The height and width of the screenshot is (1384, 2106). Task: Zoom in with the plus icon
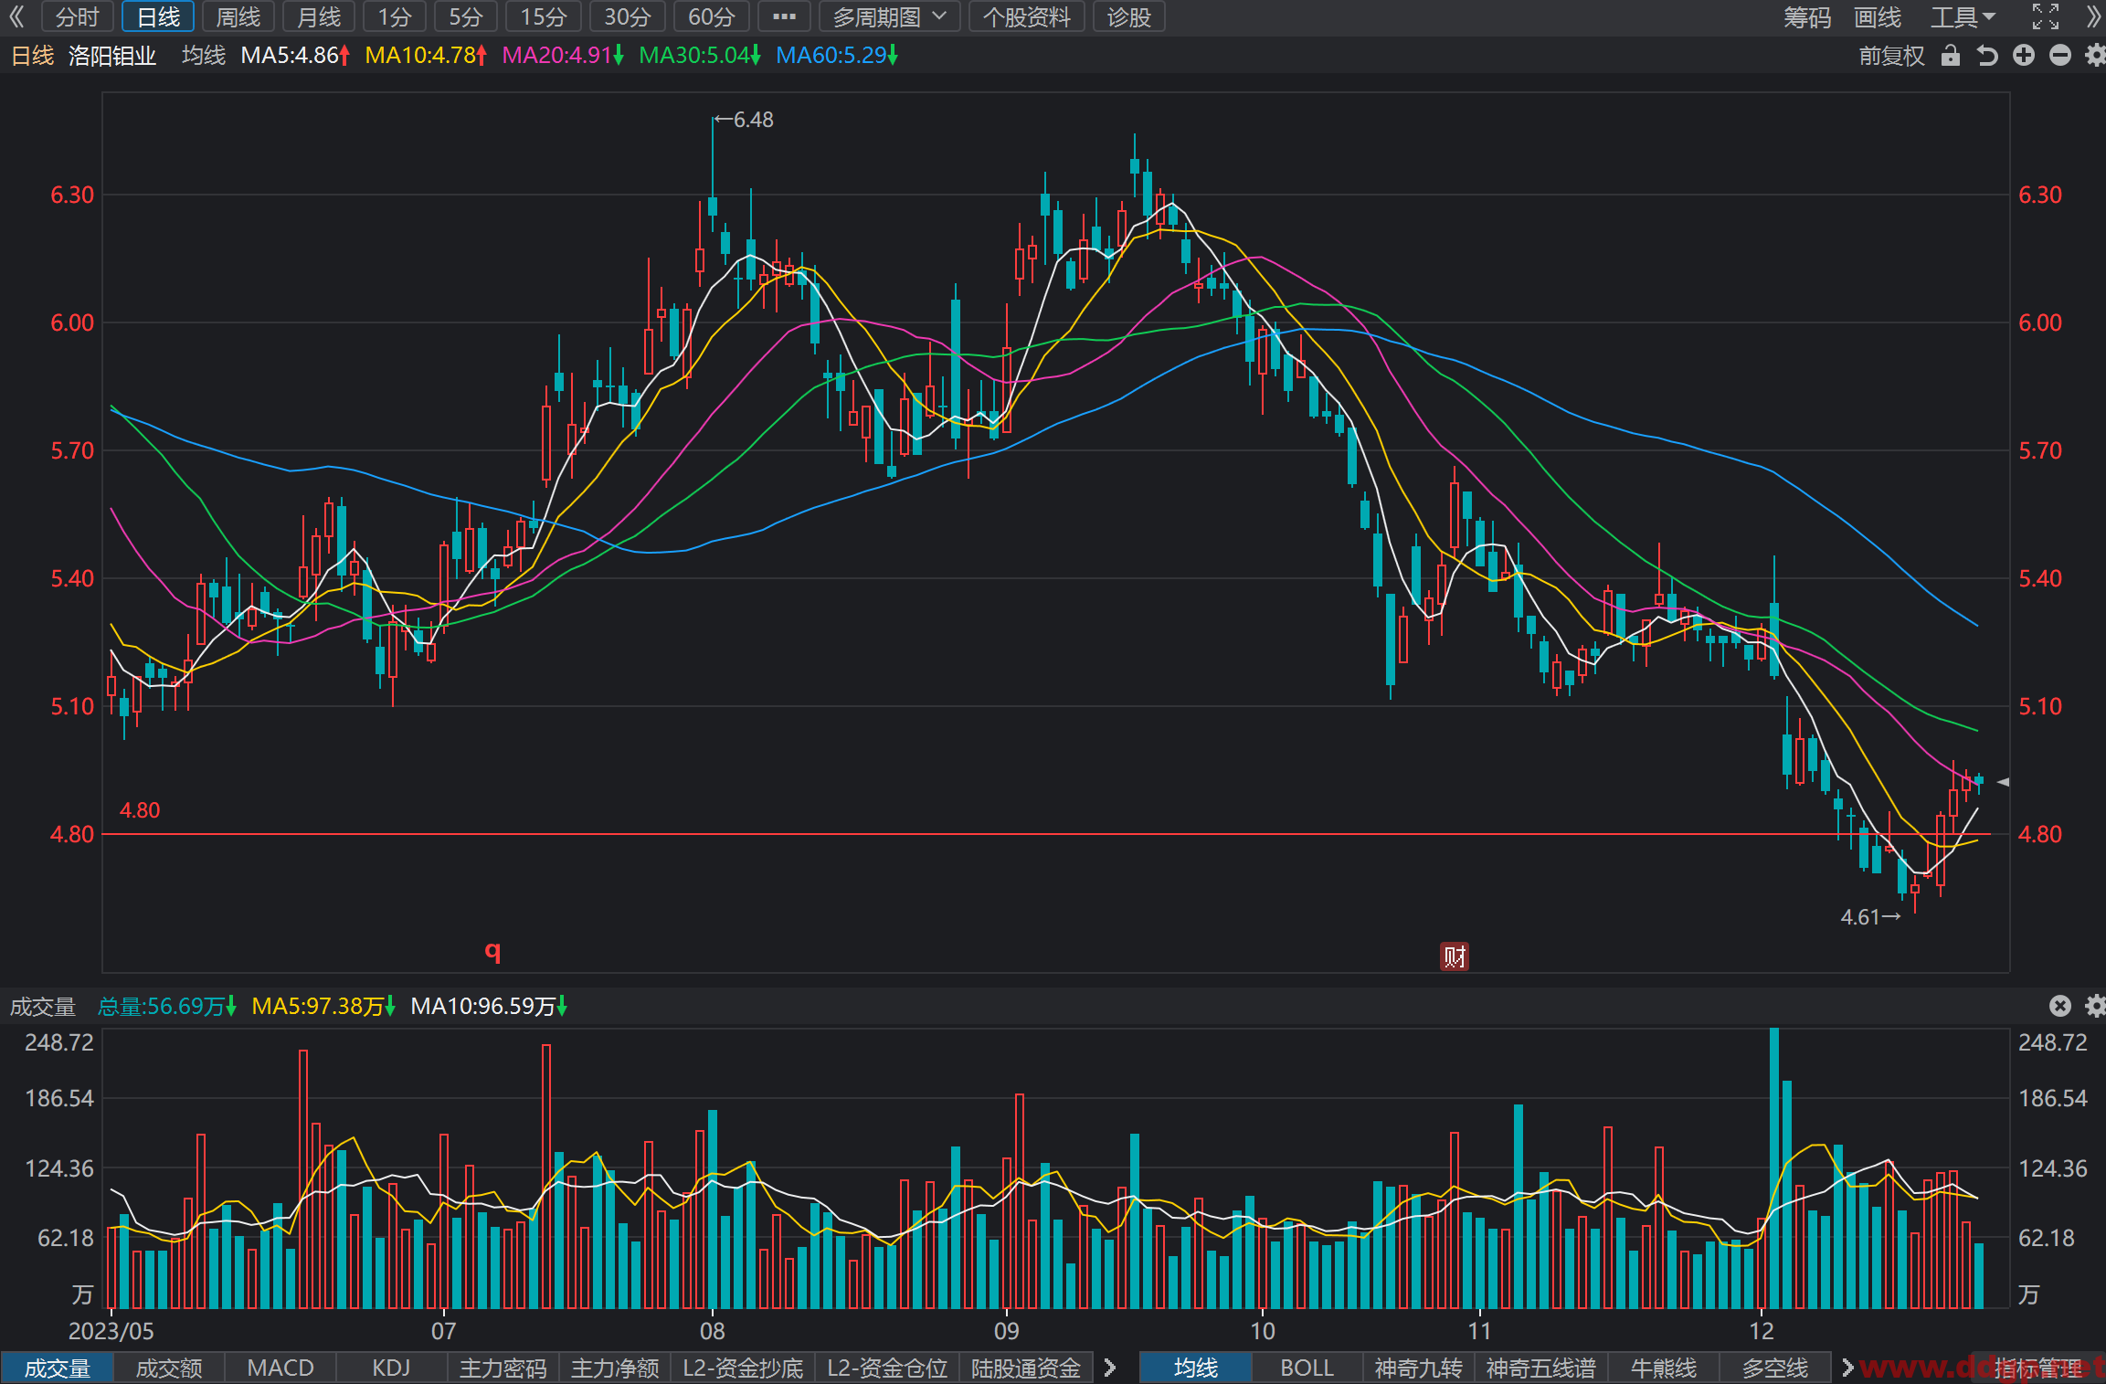pyautogui.click(x=2024, y=56)
